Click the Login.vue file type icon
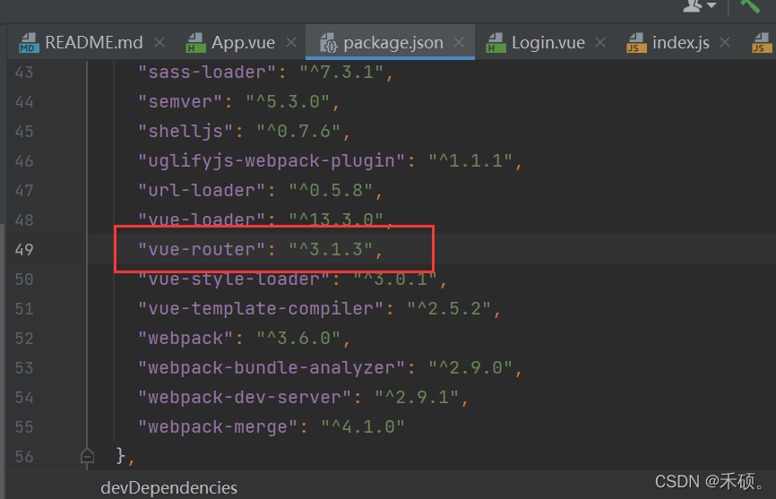Image resolution: width=776 pixels, height=499 pixels. click(495, 43)
